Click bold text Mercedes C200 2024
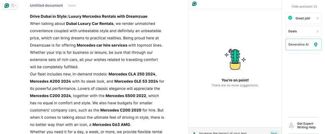The image size is (325, 134). pyautogui.click(x=50, y=96)
